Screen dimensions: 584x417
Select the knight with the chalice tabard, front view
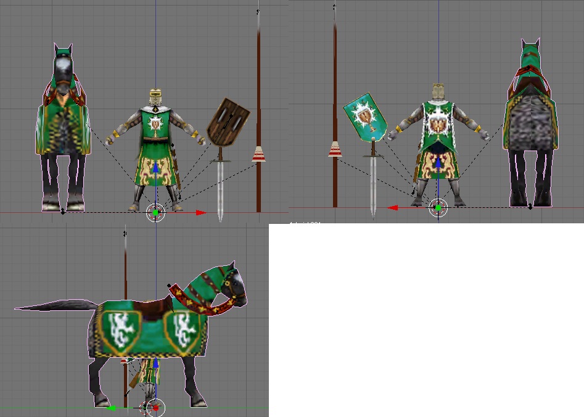(155, 149)
